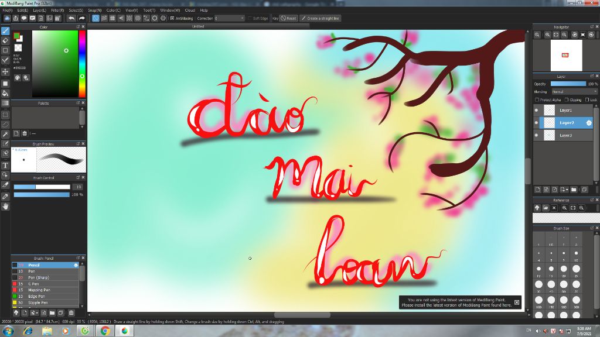Select the Bucket fill tool
Viewport: 600px width, 337px height.
point(5,93)
